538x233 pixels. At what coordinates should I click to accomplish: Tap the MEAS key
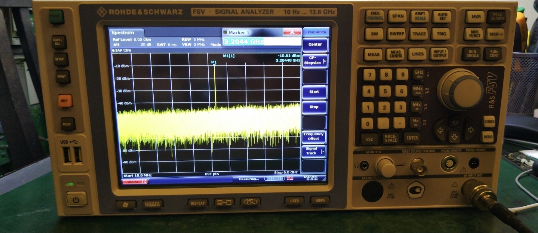click(373, 55)
